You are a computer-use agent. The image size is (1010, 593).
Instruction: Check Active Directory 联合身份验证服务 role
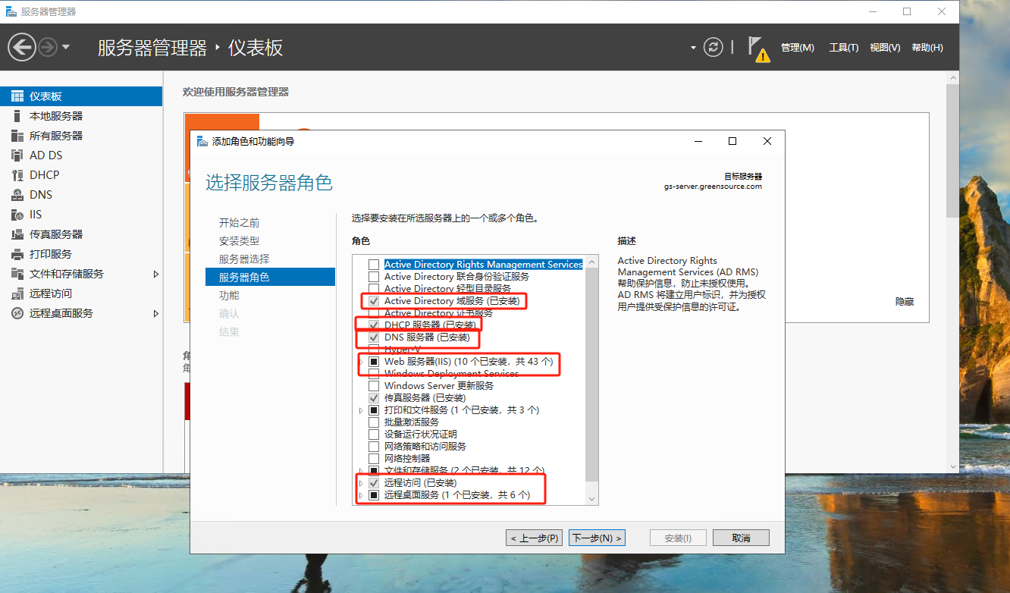[373, 277]
